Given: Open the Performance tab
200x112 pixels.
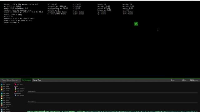Looking at the screenshot, I should [26, 80].
